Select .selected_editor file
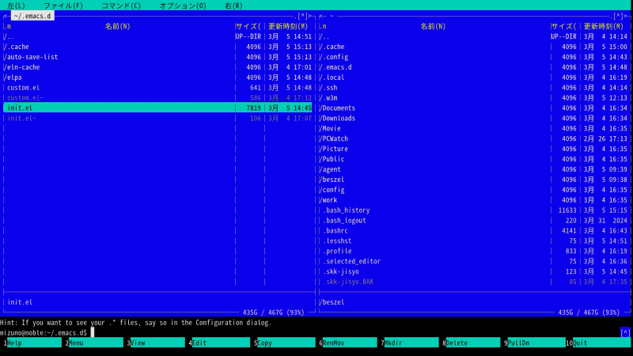Image resolution: width=633 pixels, height=356 pixels. tap(473, 262)
